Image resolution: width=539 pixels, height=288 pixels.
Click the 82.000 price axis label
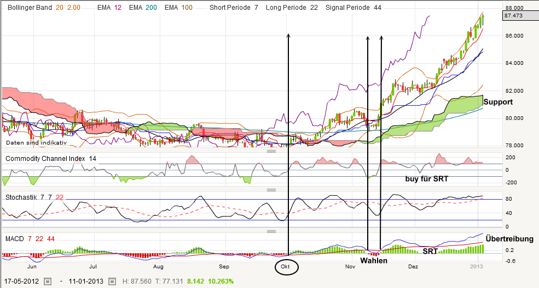click(515, 91)
